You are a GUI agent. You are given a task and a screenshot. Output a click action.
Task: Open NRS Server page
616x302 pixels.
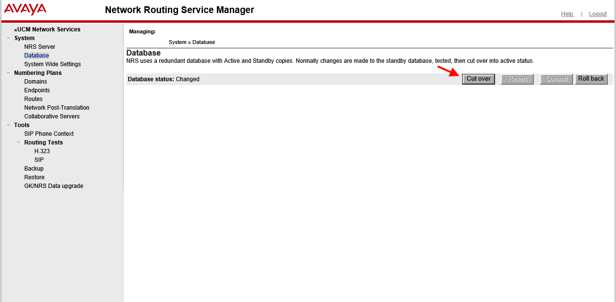click(40, 47)
